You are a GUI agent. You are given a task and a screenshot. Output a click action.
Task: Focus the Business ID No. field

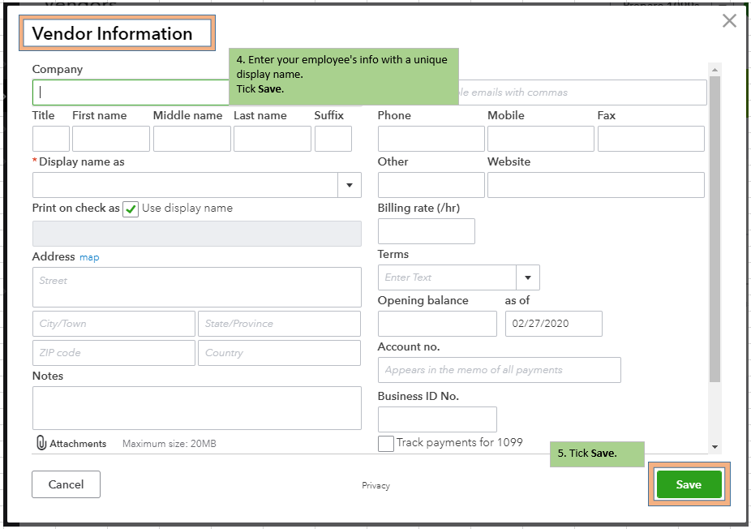tap(437, 419)
